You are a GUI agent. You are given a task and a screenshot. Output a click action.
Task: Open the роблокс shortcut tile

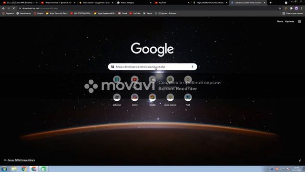click(117, 99)
